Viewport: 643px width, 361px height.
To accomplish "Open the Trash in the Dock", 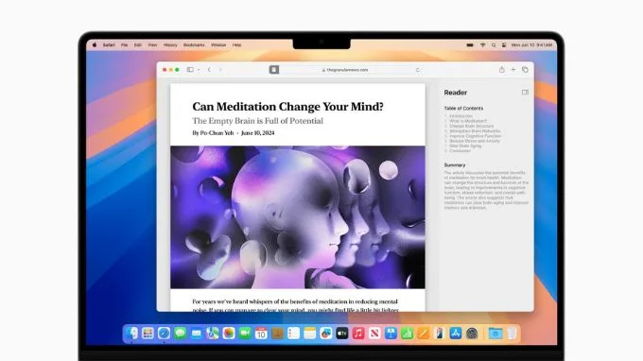I will (512, 334).
